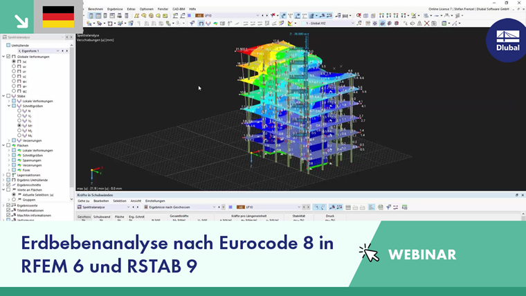Click next load case arrow in main toolbar
Viewport: 526px width, 296px height.
266,15
